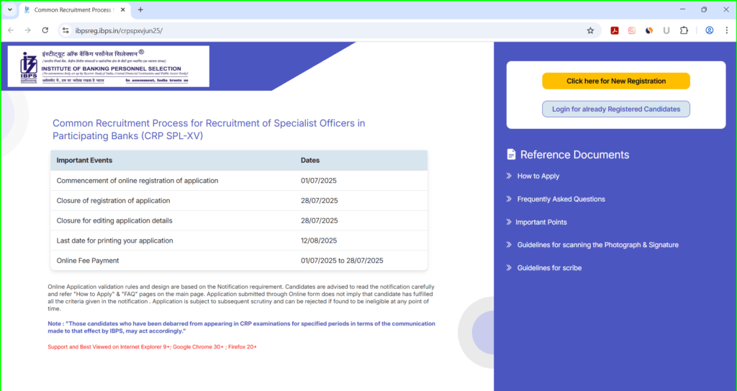Click the 12/08/2025 date cell
Screen dimensions: 737x391
319,241
